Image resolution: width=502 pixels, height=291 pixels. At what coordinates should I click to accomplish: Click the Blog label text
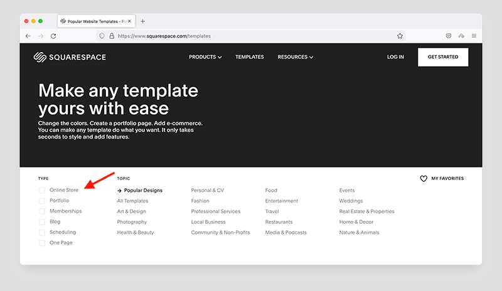point(55,222)
